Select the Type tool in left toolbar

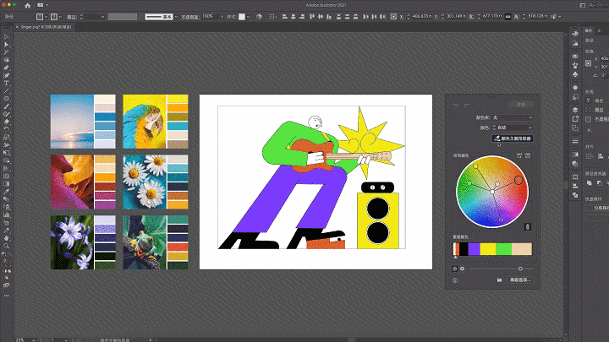[x=6, y=84]
